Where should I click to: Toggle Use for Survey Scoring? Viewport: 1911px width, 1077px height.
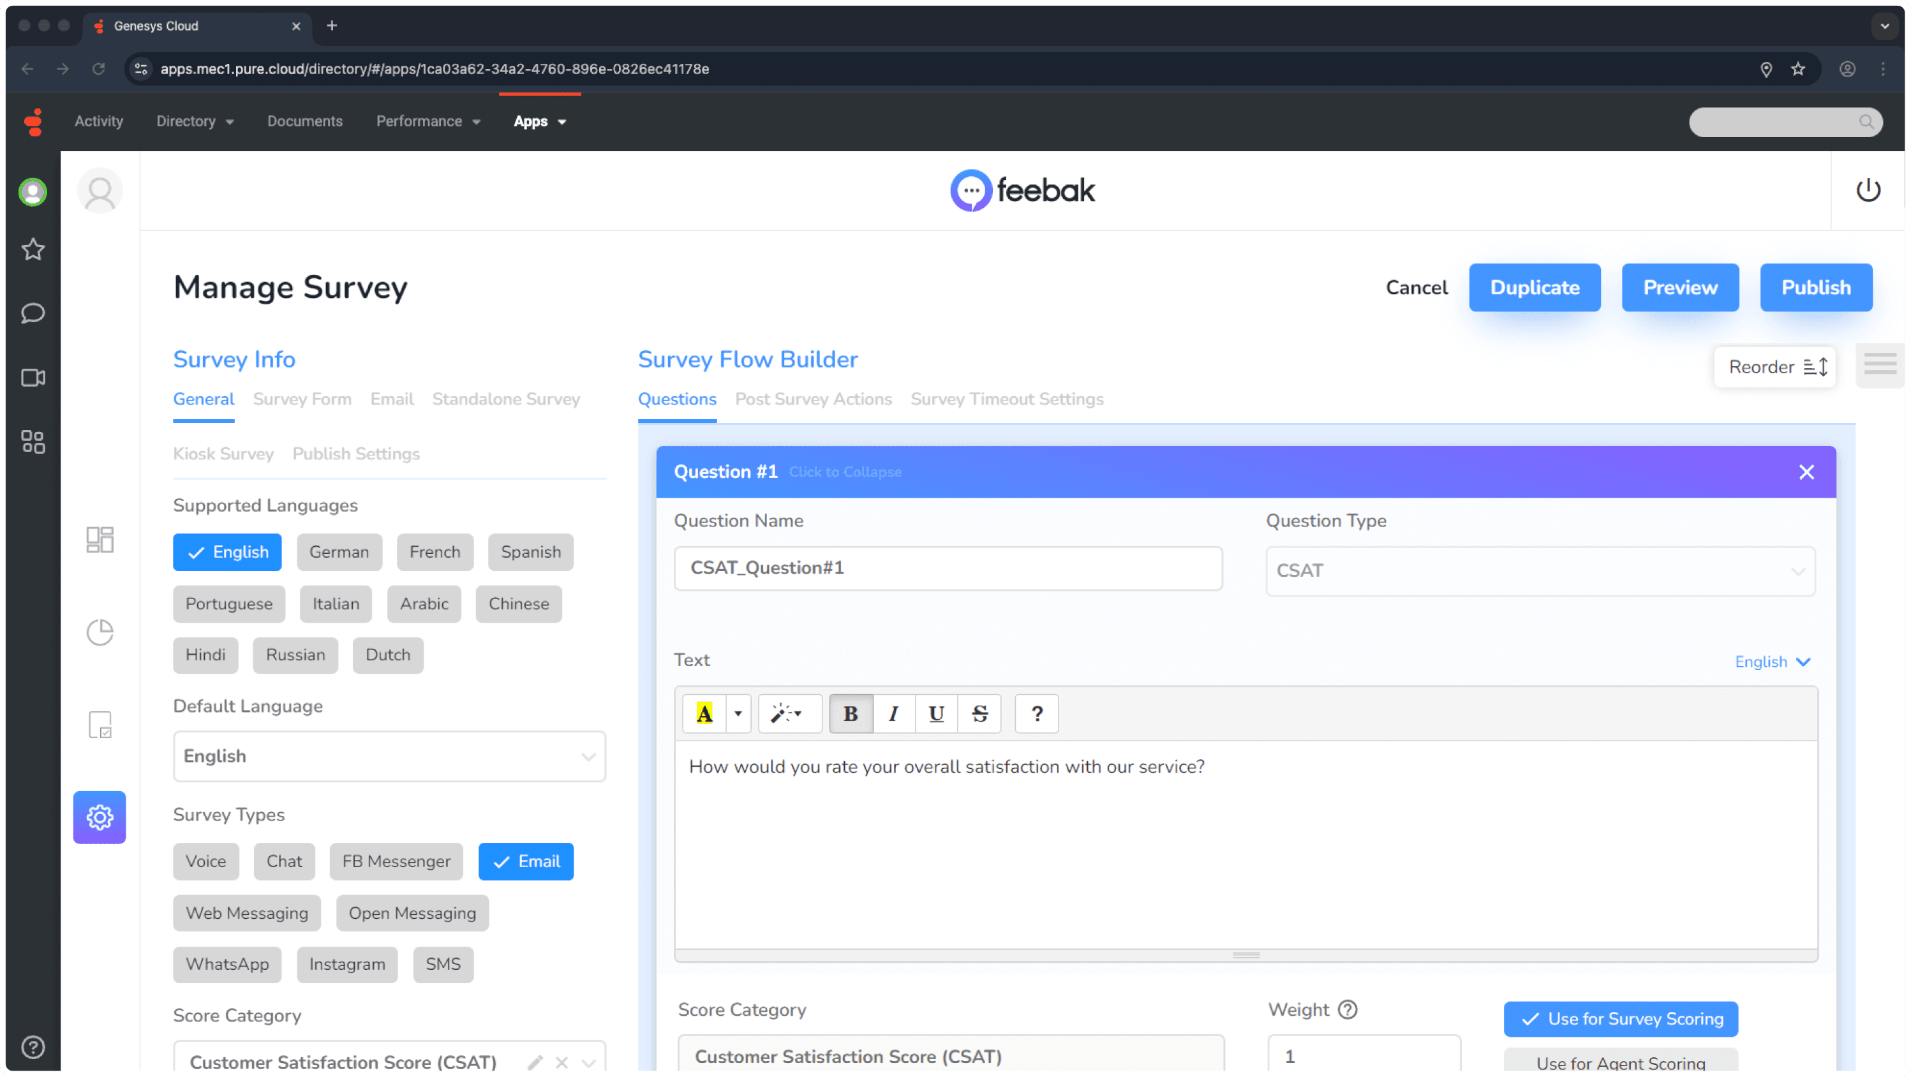coord(1620,1018)
